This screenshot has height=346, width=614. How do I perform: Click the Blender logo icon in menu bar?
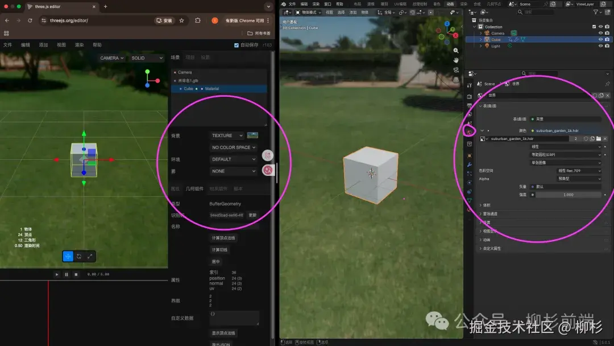[x=283, y=4]
